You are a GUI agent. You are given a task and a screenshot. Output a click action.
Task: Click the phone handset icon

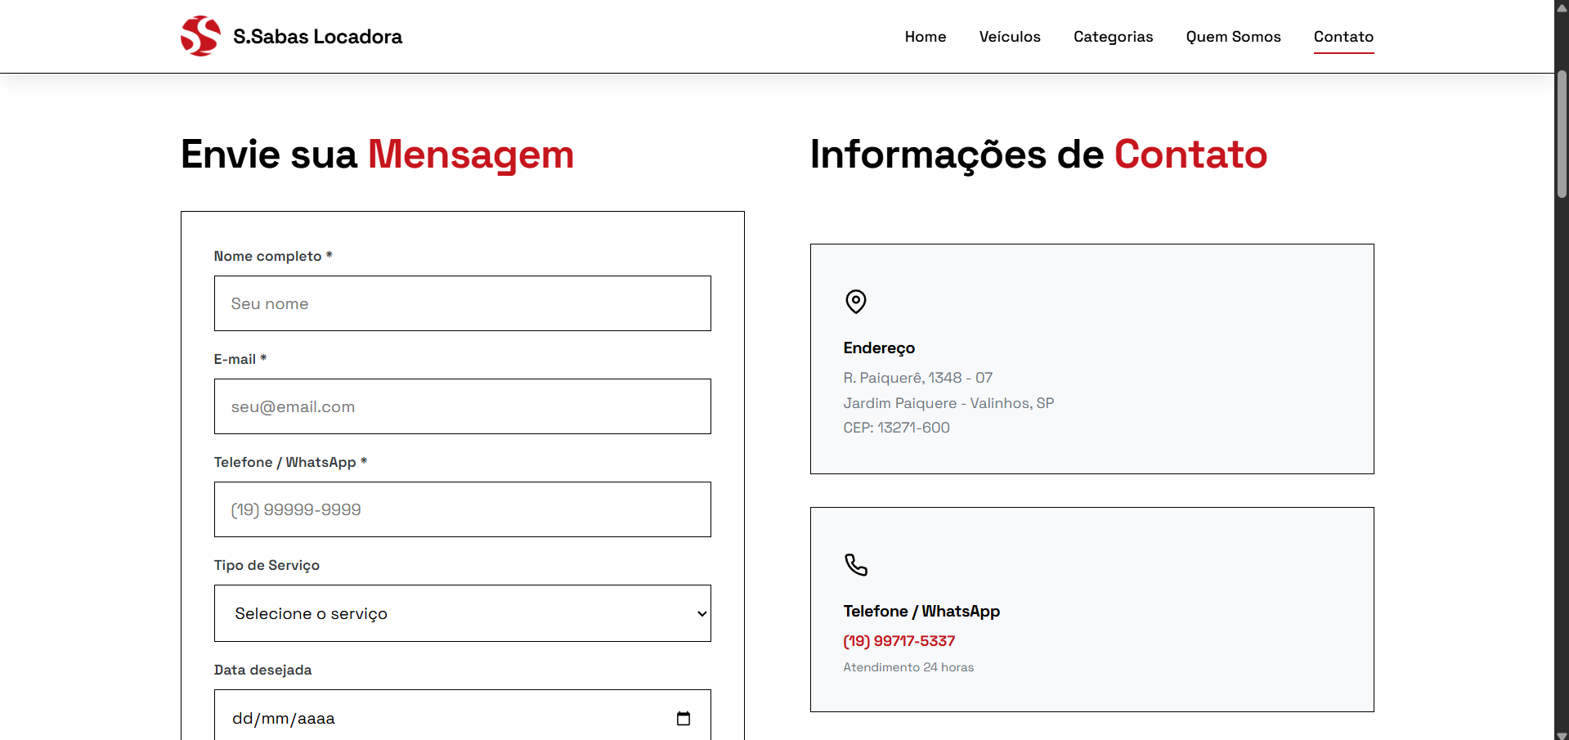click(855, 565)
